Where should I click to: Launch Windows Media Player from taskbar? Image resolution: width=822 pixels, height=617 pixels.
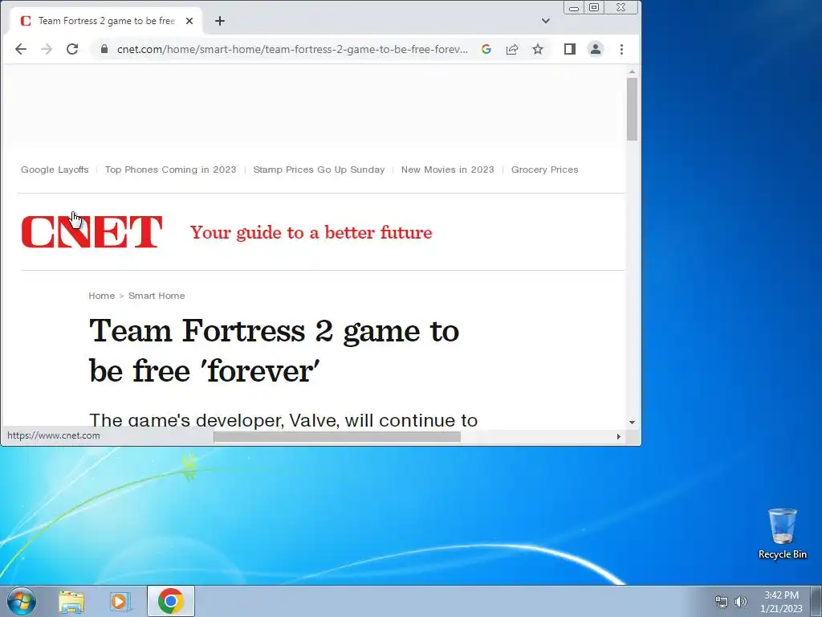(x=119, y=601)
